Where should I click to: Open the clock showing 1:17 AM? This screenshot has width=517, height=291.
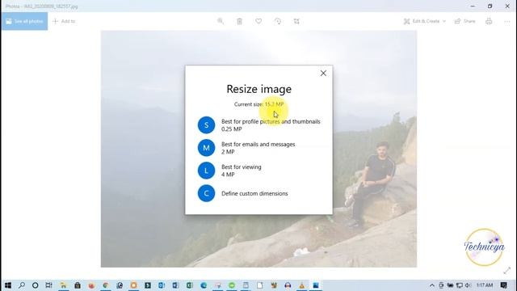pos(485,285)
